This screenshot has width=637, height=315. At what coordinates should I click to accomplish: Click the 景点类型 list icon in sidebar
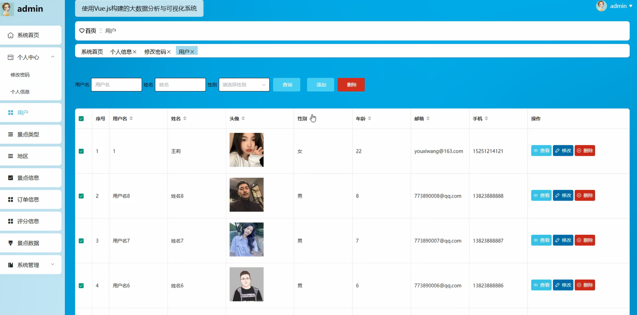click(x=10, y=135)
